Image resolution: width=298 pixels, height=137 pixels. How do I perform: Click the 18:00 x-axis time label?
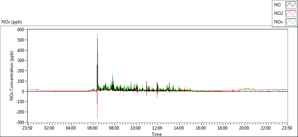222,128
